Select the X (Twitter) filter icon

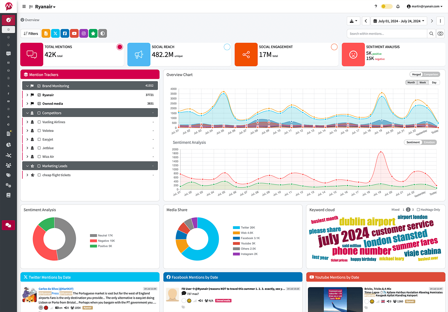point(55,33)
